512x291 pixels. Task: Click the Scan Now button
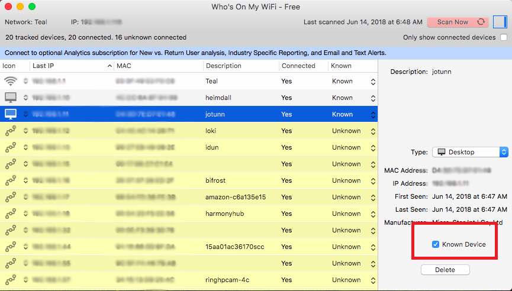tap(458, 22)
